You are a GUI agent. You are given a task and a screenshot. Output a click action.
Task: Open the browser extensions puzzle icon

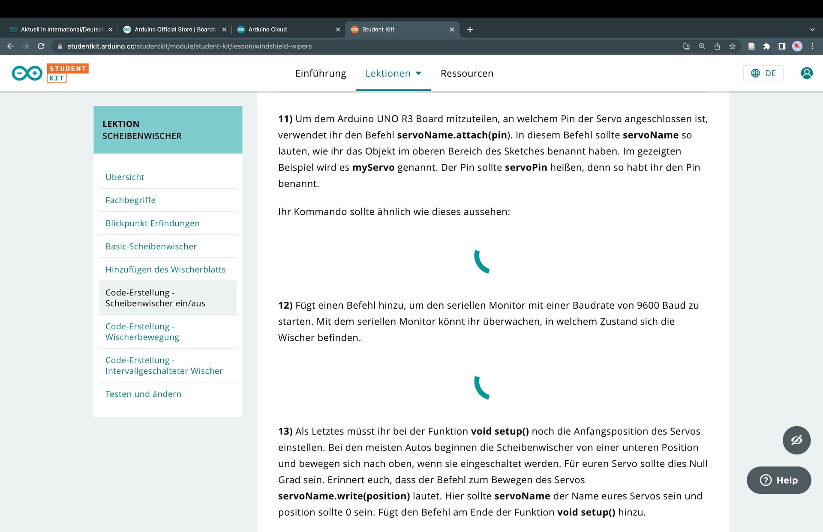tap(766, 46)
